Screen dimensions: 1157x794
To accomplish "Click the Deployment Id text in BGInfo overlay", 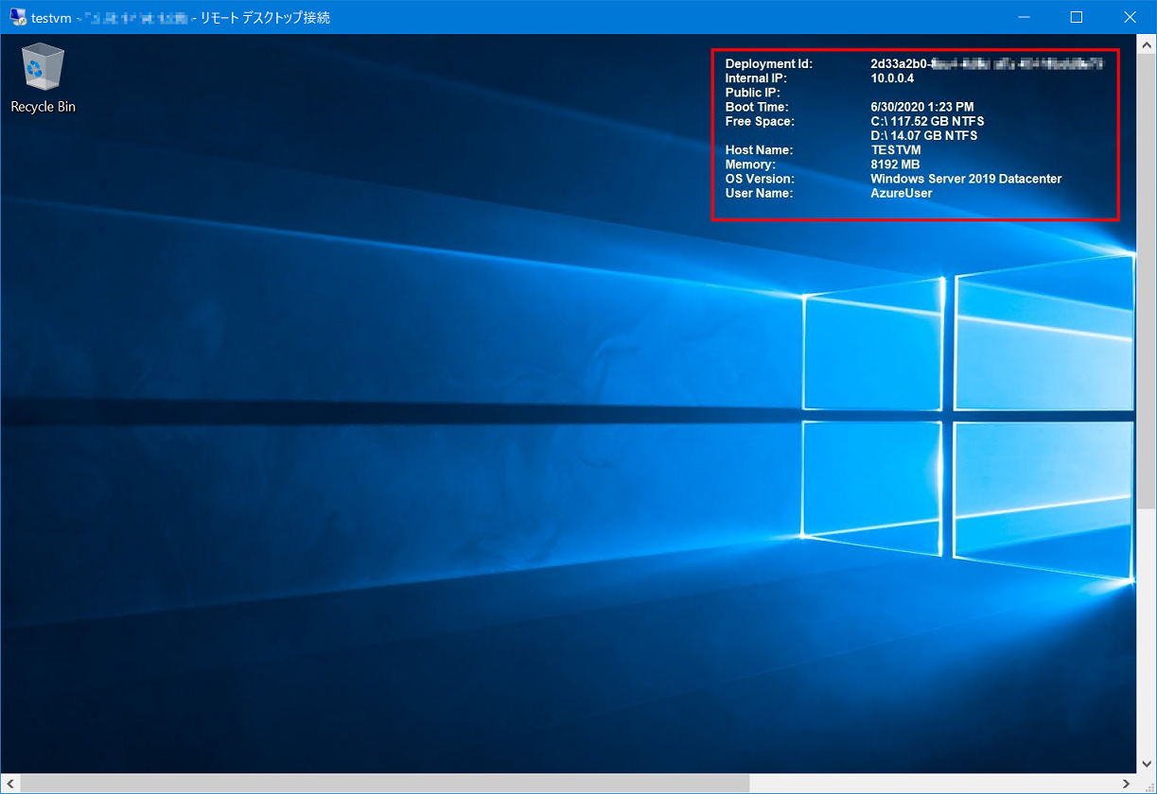I will tap(767, 63).
